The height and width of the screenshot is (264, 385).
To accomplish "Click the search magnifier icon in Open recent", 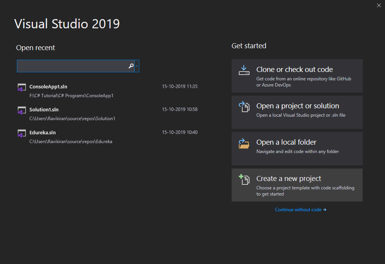I will click(131, 66).
